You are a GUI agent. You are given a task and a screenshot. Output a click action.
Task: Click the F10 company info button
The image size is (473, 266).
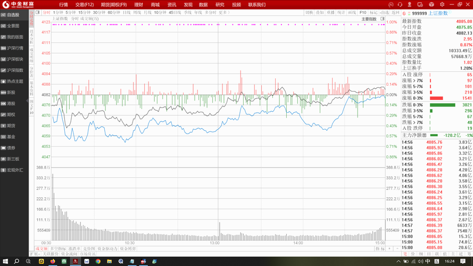click(x=362, y=12)
